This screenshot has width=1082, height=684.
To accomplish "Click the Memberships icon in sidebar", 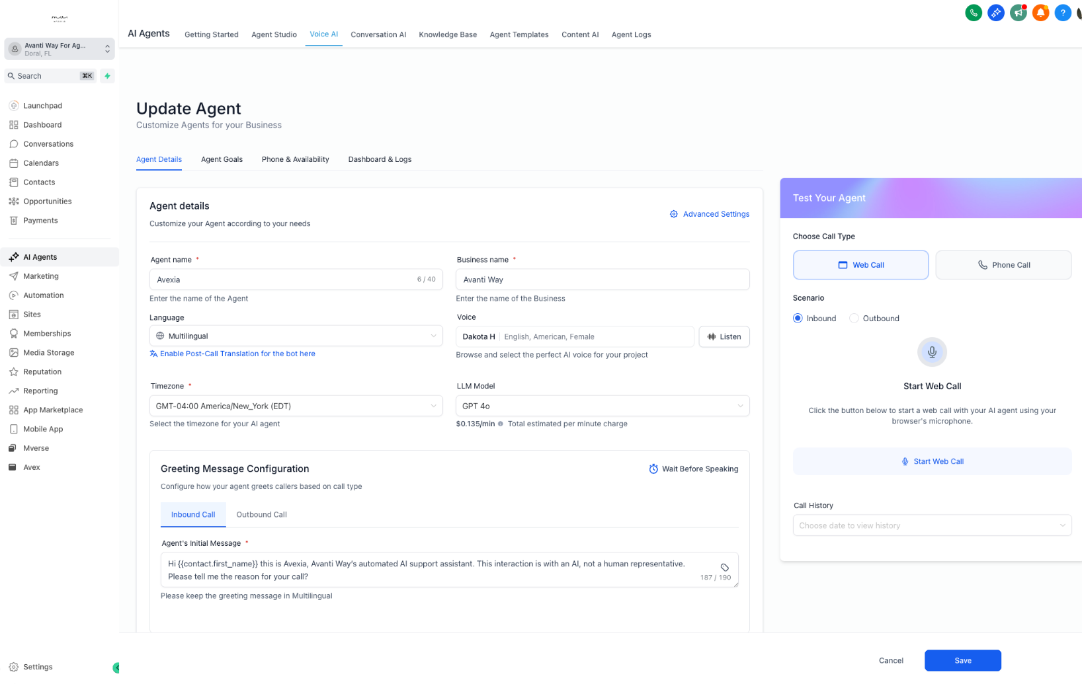I will tap(14, 334).
